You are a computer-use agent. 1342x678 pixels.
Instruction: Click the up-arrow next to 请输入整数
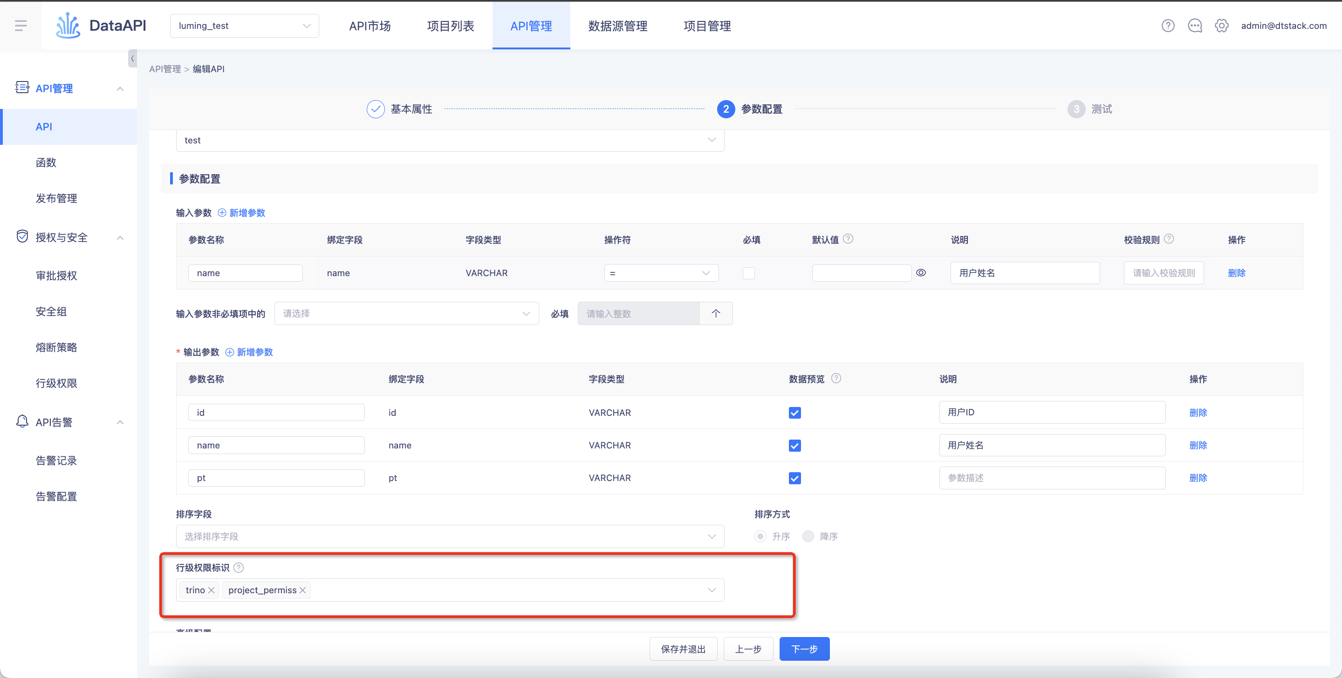pos(715,313)
